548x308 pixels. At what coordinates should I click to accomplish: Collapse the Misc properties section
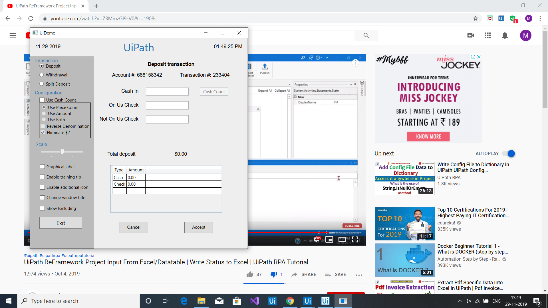coord(295,97)
